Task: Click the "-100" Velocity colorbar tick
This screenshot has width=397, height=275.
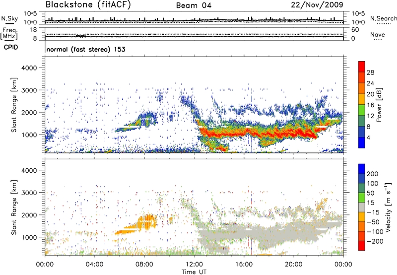Action: pyautogui.click(x=375, y=232)
